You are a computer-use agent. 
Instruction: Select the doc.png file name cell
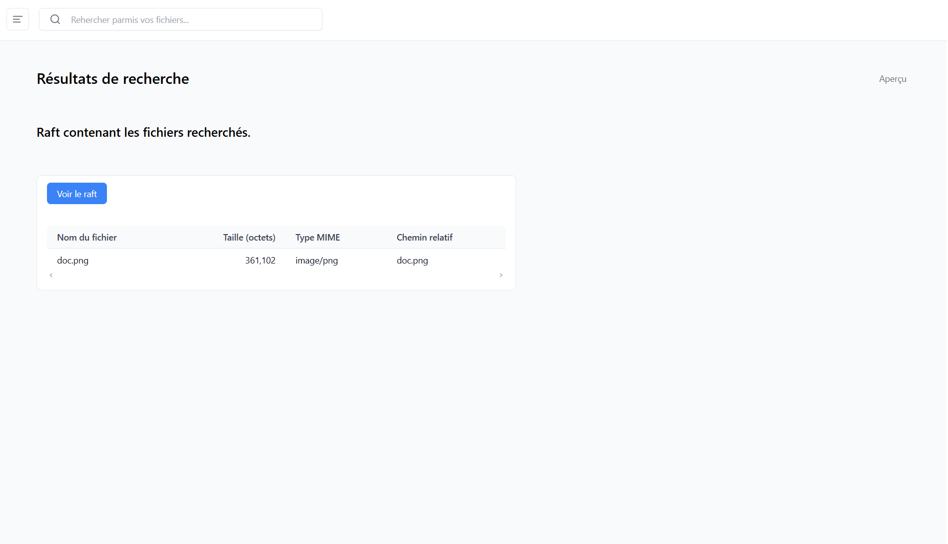pos(73,261)
